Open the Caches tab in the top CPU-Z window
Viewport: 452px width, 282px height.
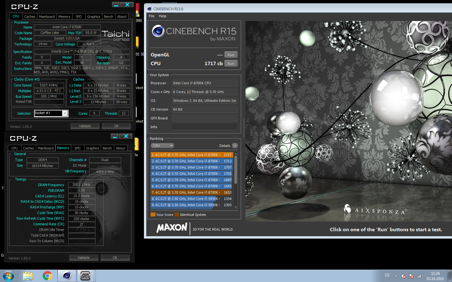[x=30, y=17]
